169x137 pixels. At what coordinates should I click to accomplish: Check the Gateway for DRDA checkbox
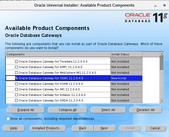(x=16, y=100)
